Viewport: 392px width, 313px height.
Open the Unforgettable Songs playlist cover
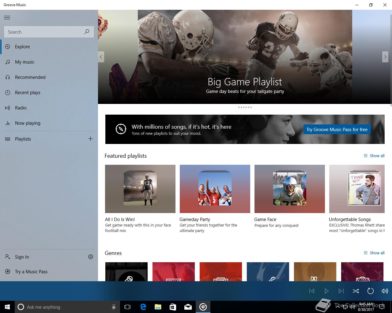(x=357, y=189)
